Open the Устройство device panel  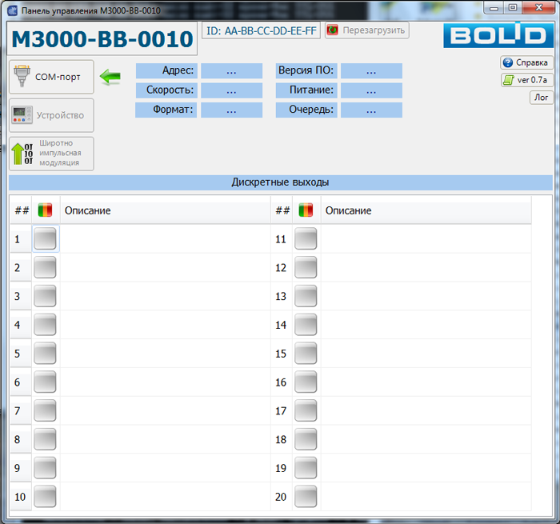[51, 115]
